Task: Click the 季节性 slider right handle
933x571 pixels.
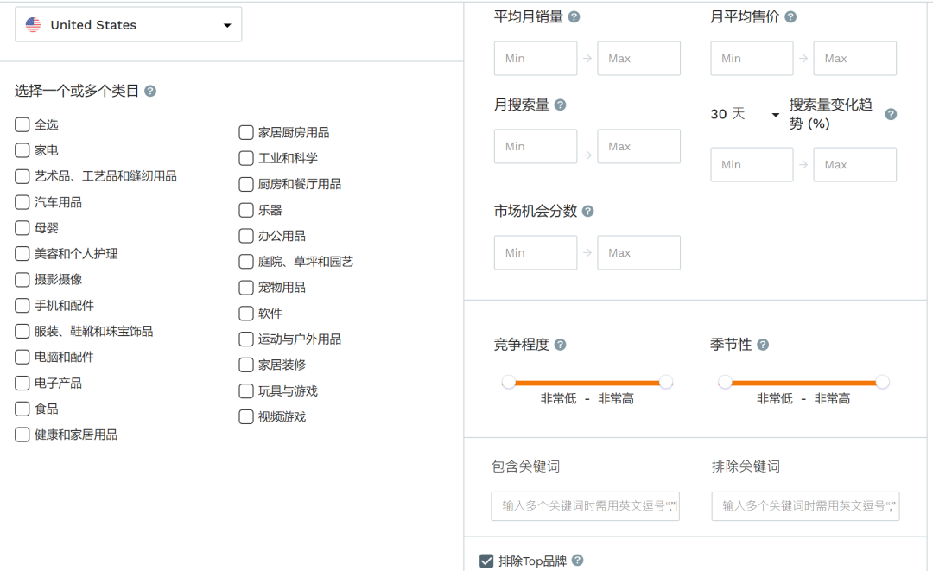Action: pyautogui.click(x=882, y=382)
